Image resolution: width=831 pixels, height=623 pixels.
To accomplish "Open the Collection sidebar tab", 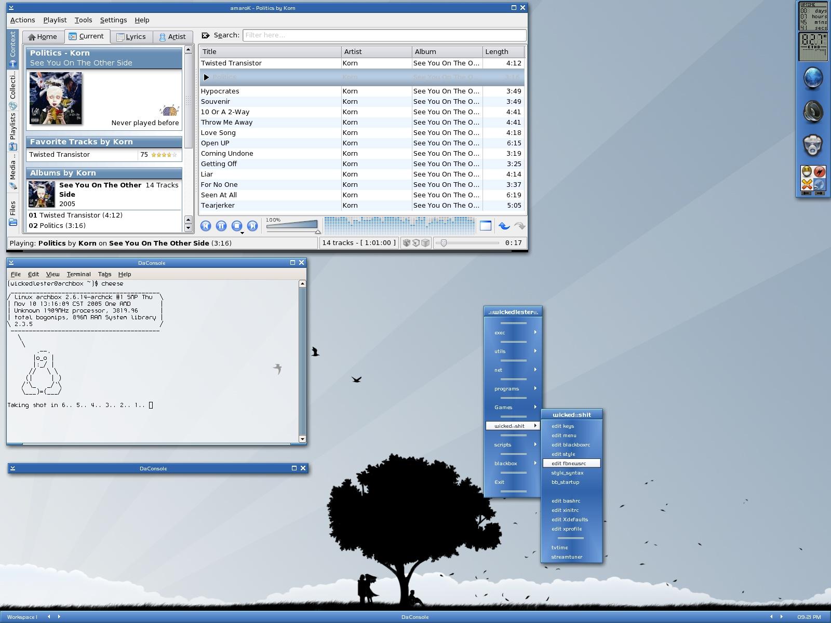I will click(13, 90).
